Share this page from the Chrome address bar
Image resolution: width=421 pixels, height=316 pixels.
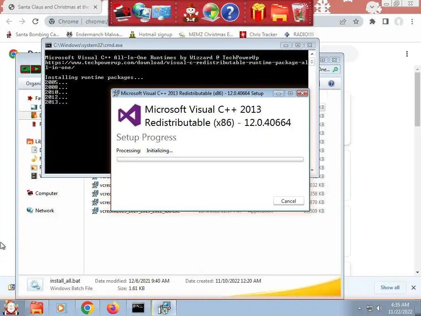coord(343,21)
